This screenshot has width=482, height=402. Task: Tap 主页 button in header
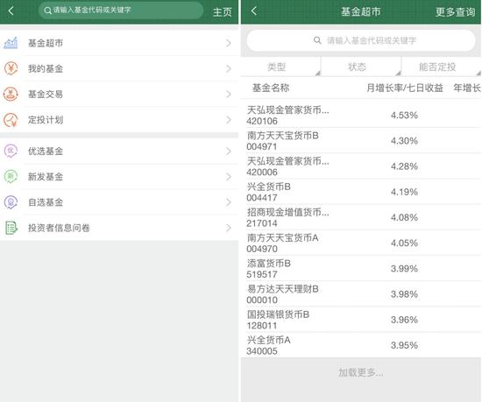pyautogui.click(x=223, y=12)
